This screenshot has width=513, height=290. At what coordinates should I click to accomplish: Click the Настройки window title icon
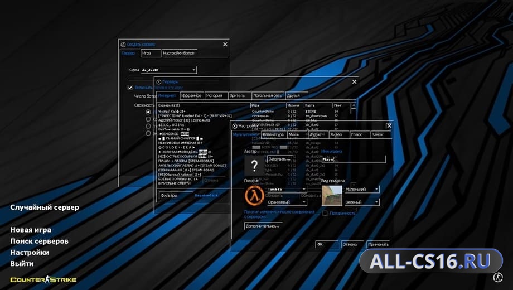click(x=235, y=126)
